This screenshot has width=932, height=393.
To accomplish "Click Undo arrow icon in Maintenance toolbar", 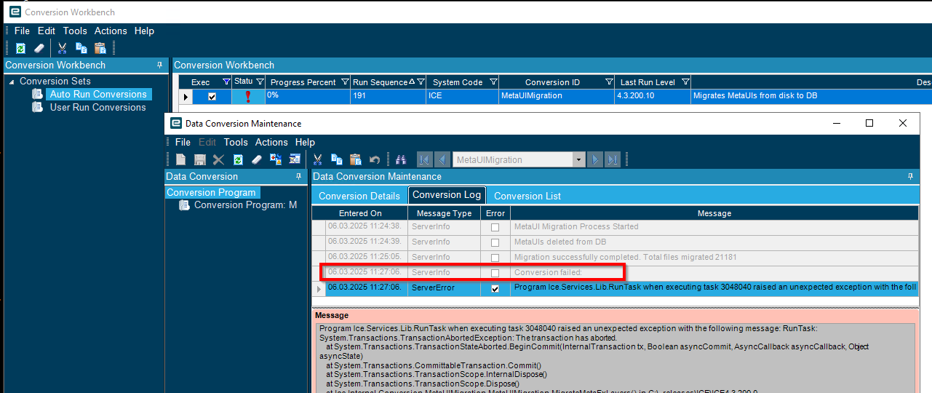I will point(375,159).
